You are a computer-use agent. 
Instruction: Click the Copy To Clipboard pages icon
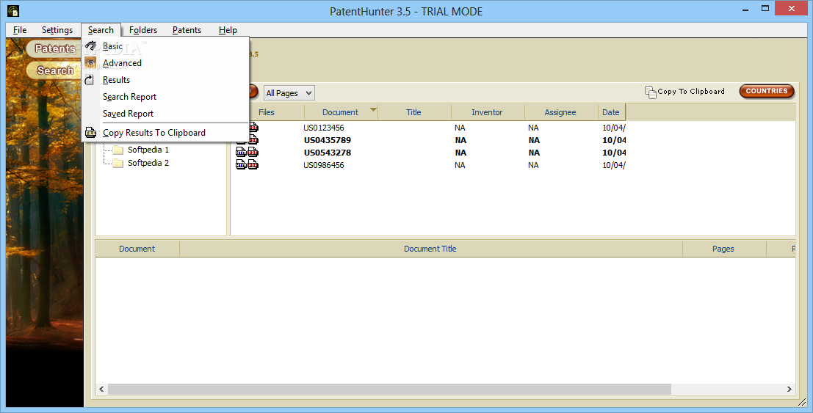(650, 92)
